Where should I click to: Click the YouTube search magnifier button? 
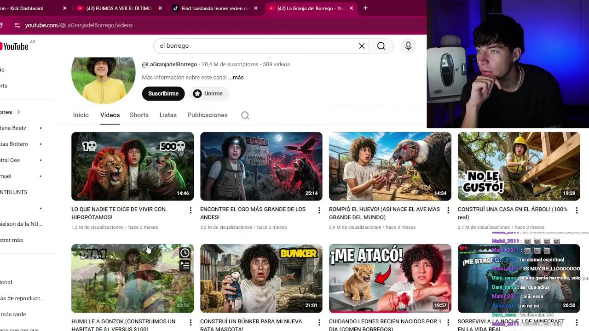click(381, 46)
